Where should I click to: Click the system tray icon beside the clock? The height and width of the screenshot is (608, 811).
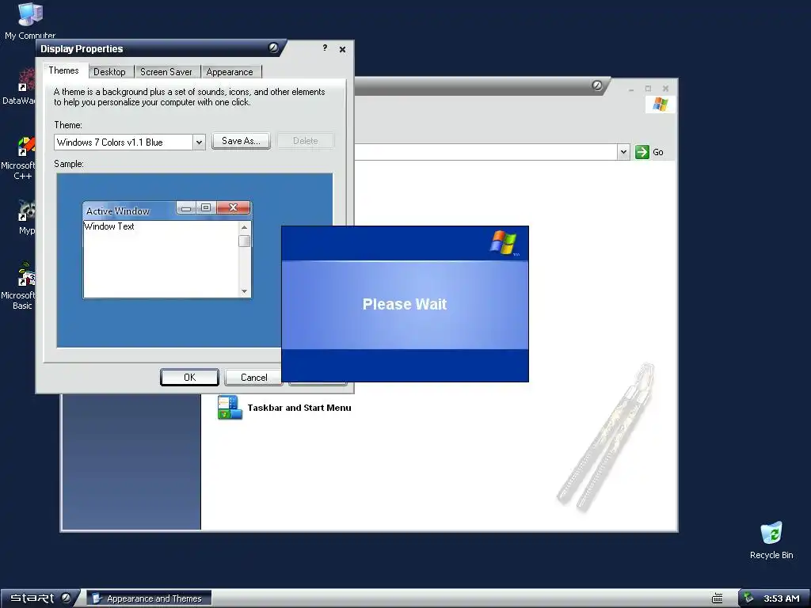click(x=748, y=598)
